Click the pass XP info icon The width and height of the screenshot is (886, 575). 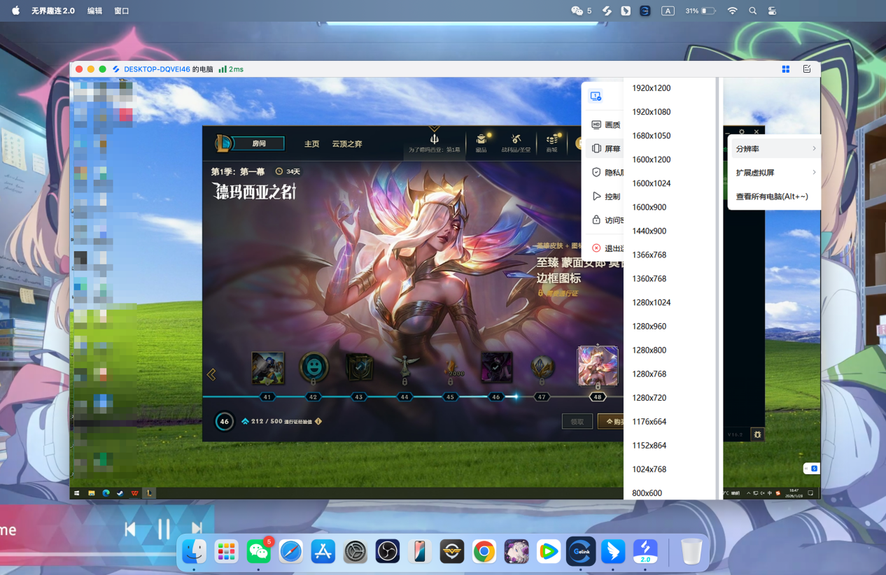tap(318, 421)
